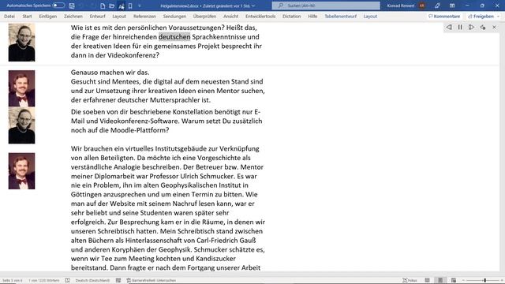Switch to the Ansicht tab
This screenshot has width=505, height=284.
tap(230, 16)
